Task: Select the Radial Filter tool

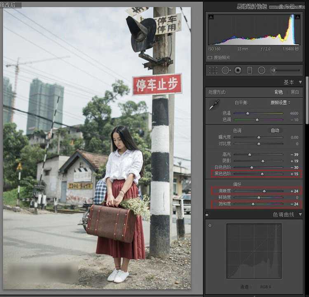Action: (262, 71)
